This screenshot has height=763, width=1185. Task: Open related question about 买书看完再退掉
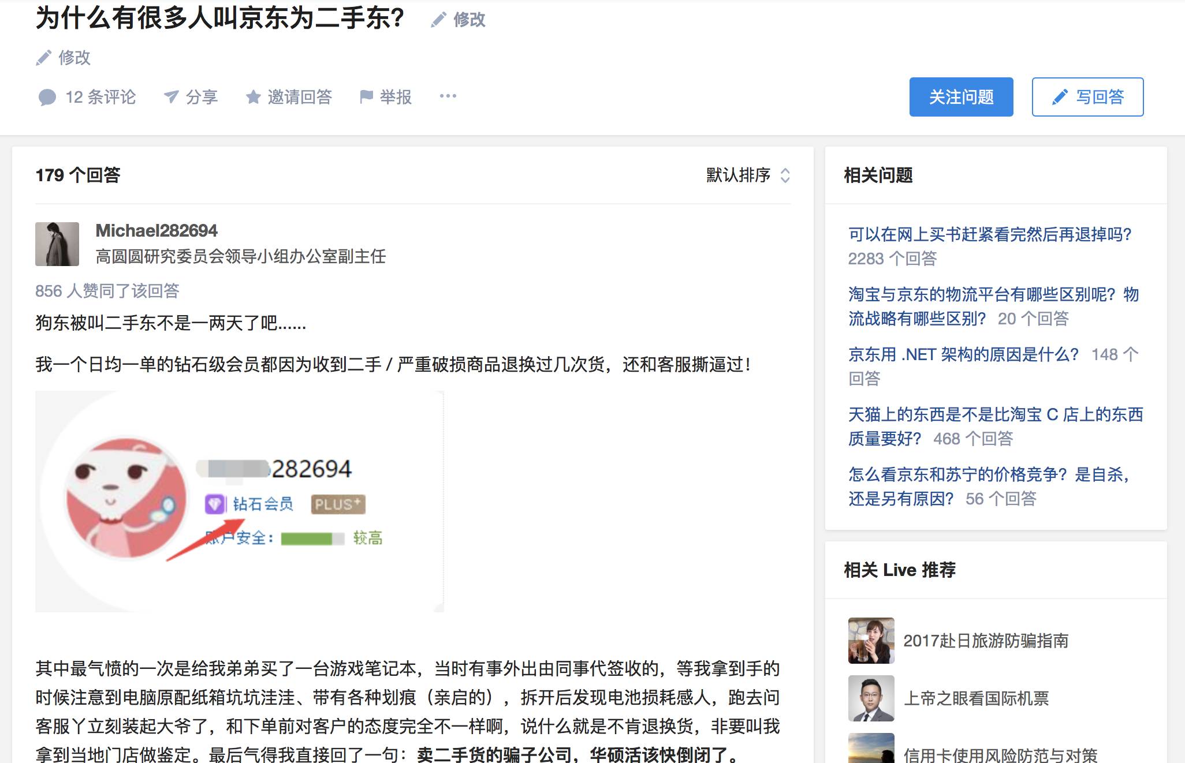tap(989, 234)
